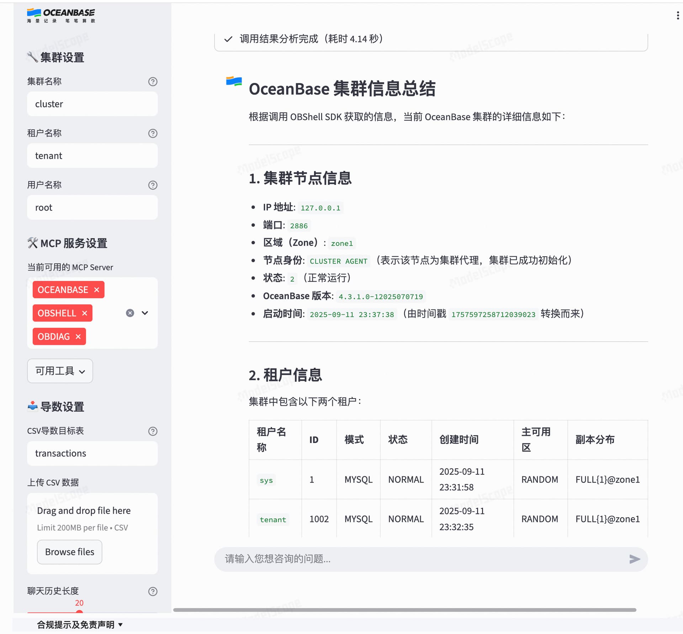Click the 1. 集群节点信息 heading

(x=300, y=178)
